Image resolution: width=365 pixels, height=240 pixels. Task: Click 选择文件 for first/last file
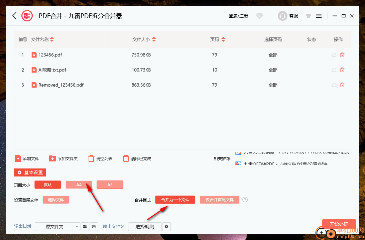(55, 200)
